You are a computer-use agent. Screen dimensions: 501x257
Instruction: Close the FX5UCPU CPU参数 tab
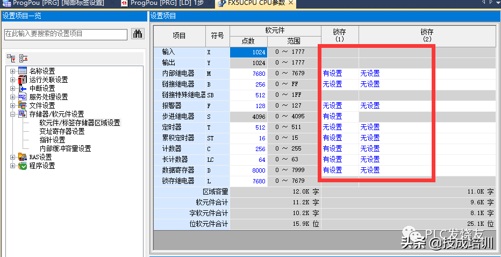pos(291,4)
